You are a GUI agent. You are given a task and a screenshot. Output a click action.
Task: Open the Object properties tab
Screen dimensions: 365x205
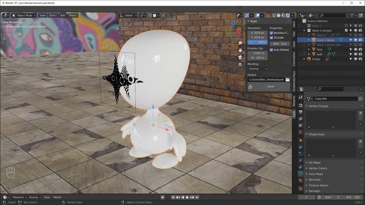pos(301,141)
